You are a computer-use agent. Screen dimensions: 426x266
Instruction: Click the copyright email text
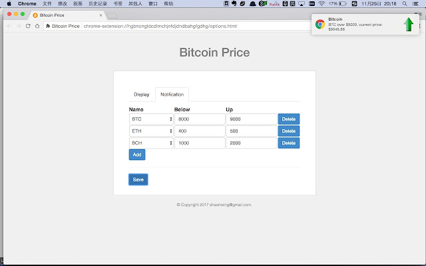point(230,205)
